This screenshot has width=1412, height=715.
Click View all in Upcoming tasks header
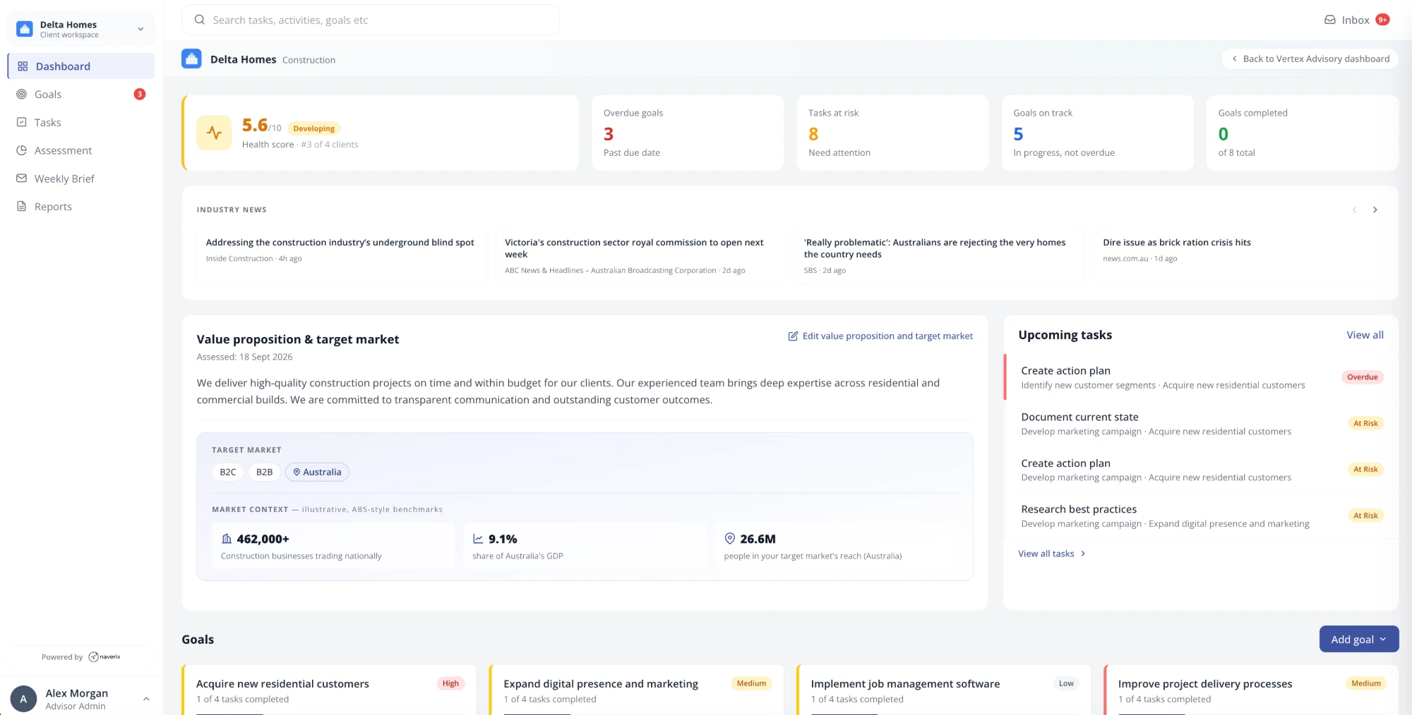pos(1365,335)
